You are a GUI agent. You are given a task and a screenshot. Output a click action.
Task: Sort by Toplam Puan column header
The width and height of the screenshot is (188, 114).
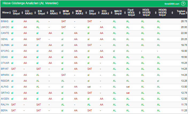(x=181, y=13)
